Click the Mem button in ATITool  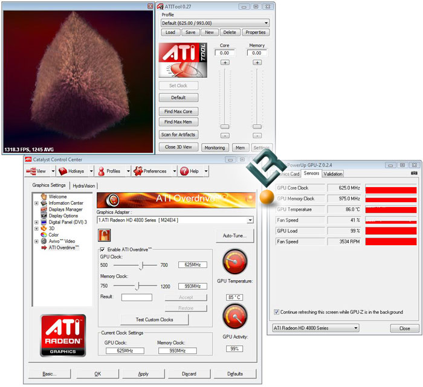coord(240,148)
